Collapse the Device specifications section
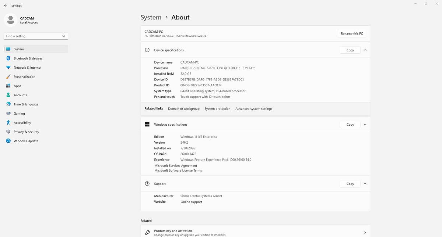The height and width of the screenshot is (237, 442). click(x=365, y=50)
